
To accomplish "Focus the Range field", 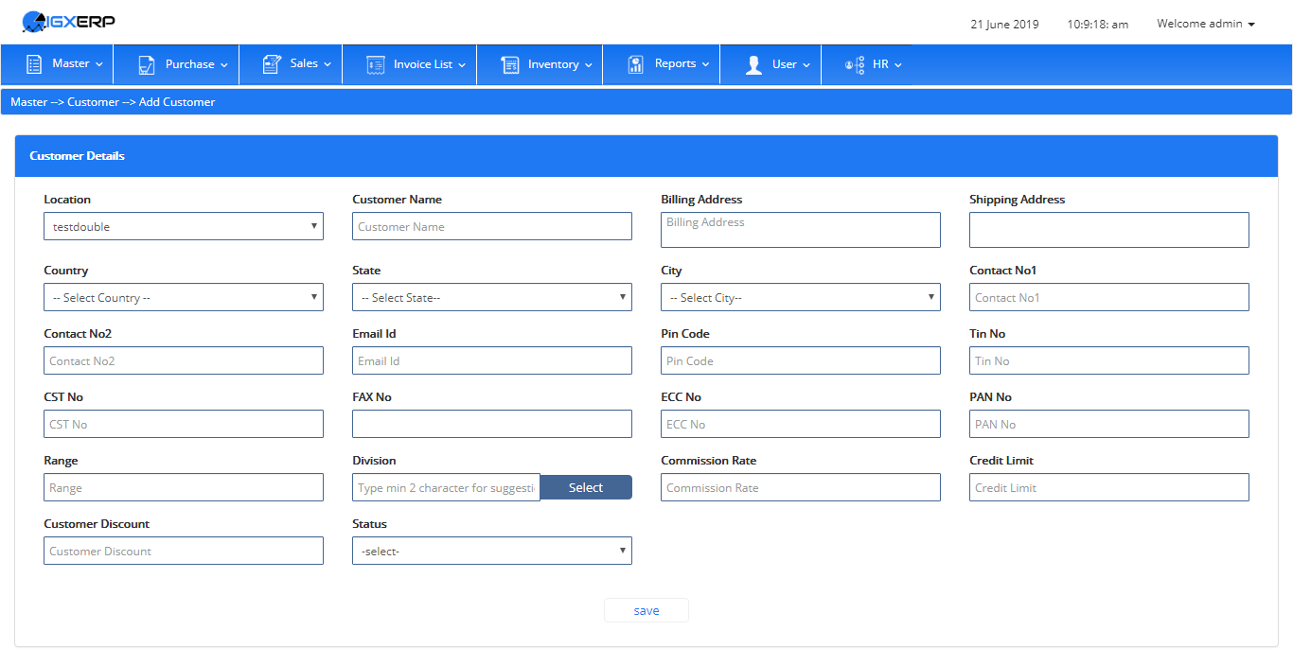I will 184,487.
